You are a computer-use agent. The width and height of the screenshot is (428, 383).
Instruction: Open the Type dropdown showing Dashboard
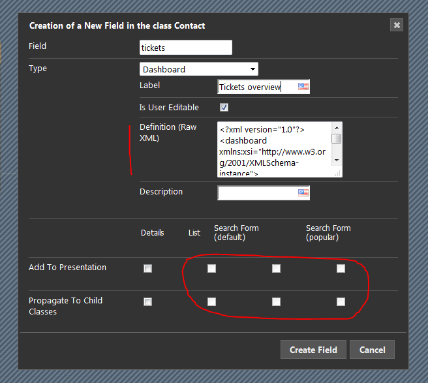tap(198, 69)
